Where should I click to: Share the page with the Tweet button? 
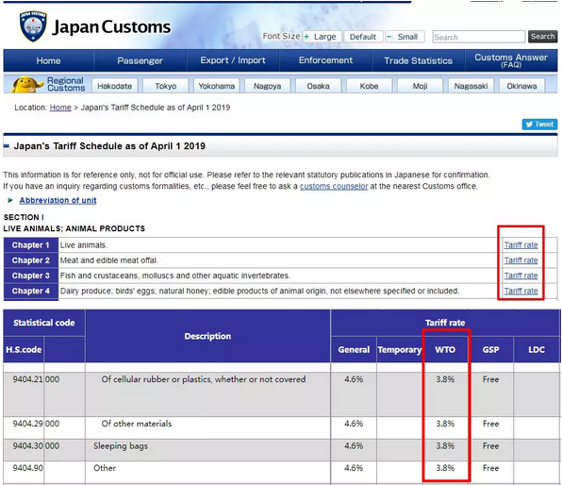click(539, 125)
